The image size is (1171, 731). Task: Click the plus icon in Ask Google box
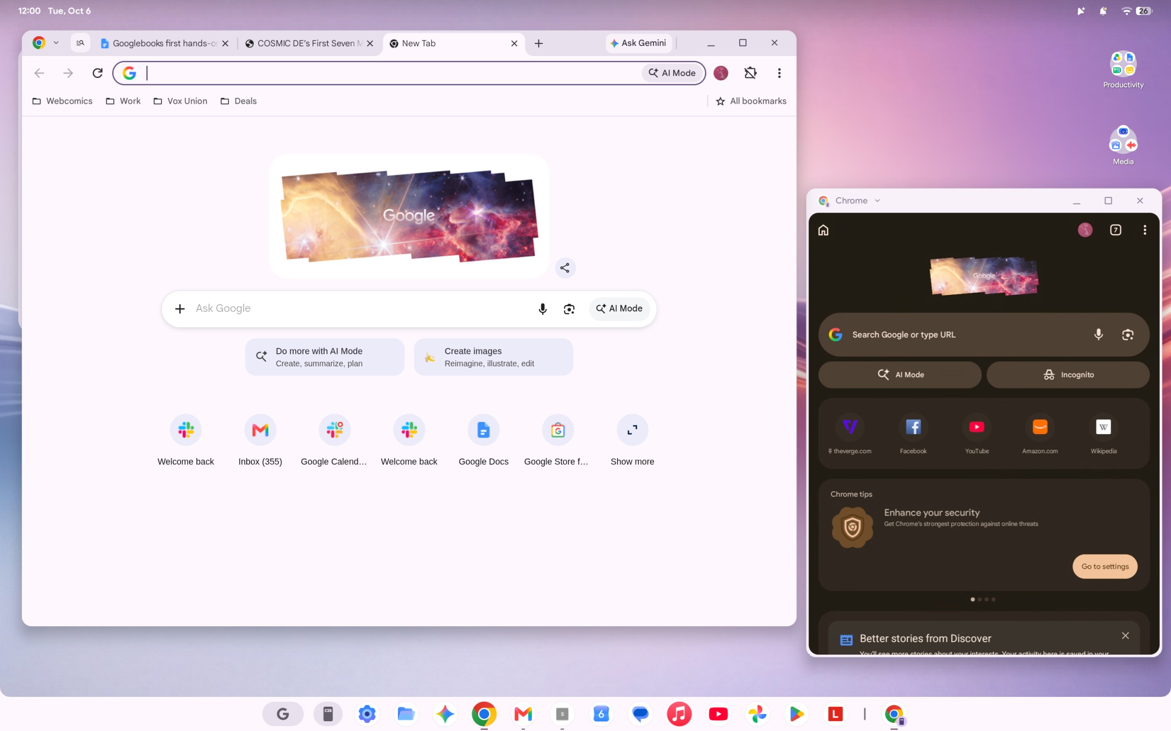click(x=180, y=308)
